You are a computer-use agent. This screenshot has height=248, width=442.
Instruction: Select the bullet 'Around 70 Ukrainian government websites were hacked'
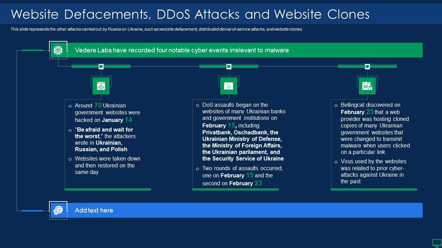click(104, 113)
